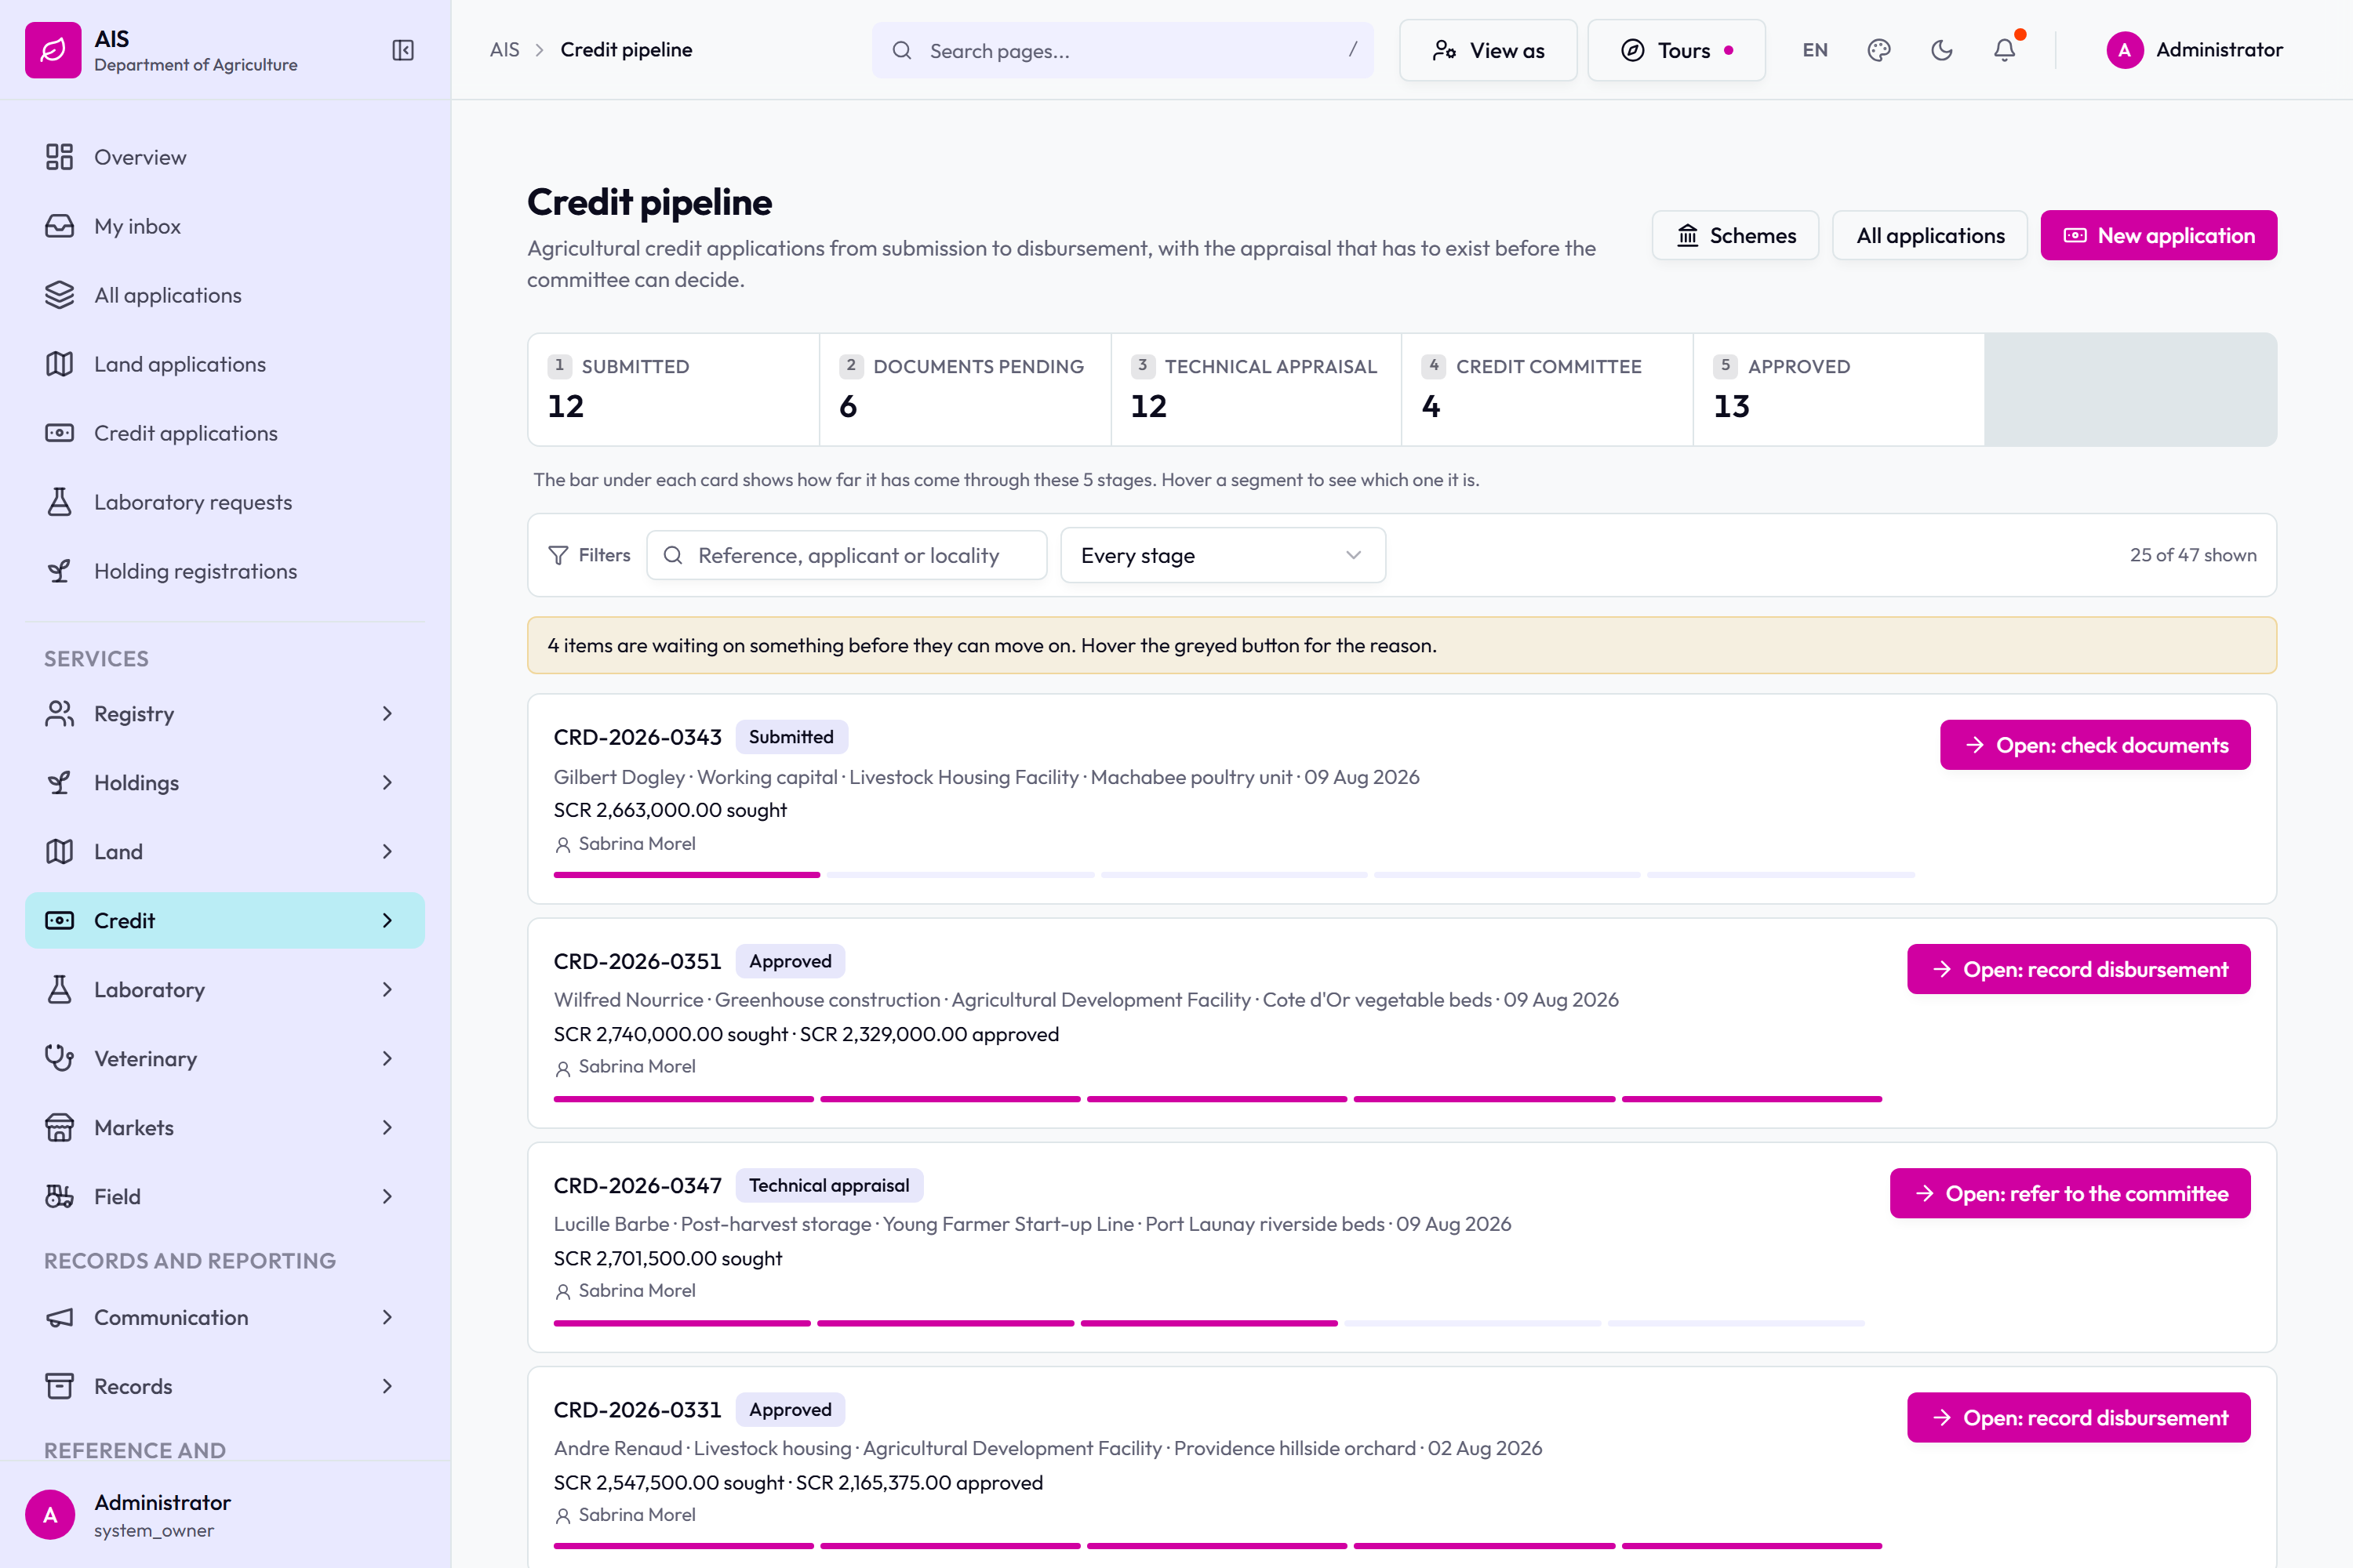Viewport: 2353px width, 1568px height.
Task: Focus the Reference, applicant or locality field
Action: [x=846, y=555]
